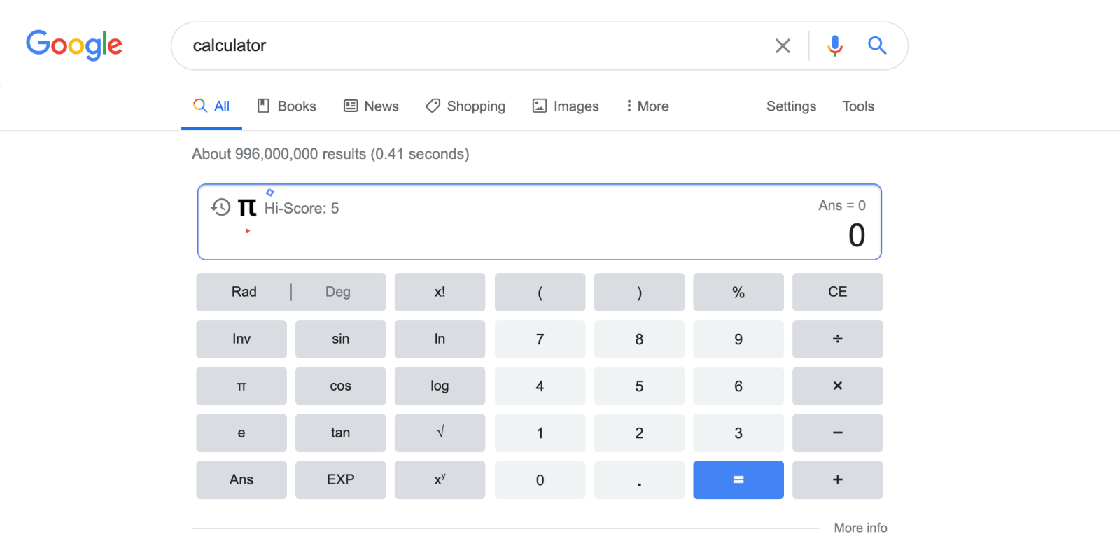Start search by voice microphone
The height and width of the screenshot is (560, 1120).
[x=834, y=46]
